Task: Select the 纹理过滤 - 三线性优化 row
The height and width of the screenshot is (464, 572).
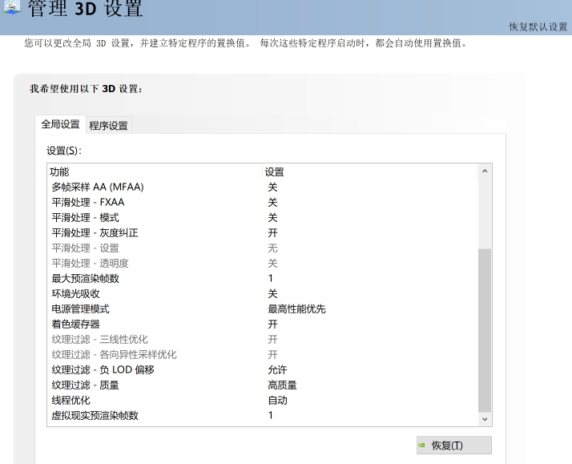Action: [263, 340]
